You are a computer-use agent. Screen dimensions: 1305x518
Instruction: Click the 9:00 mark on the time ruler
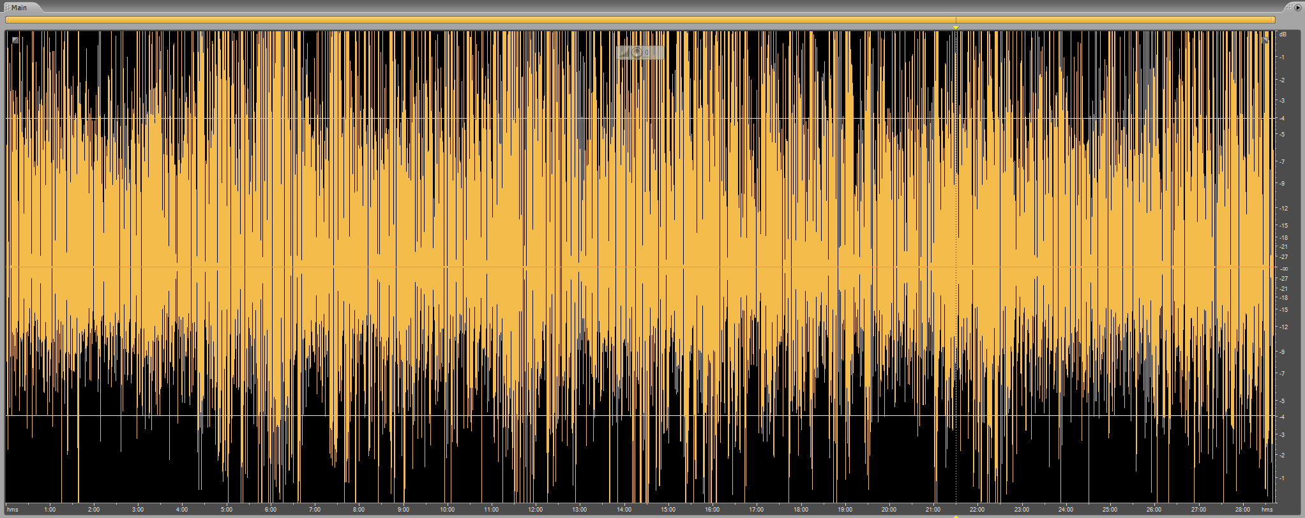click(403, 509)
